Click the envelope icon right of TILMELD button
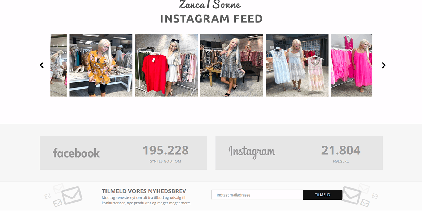Screen dimensions: 422x211 click(x=352, y=196)
